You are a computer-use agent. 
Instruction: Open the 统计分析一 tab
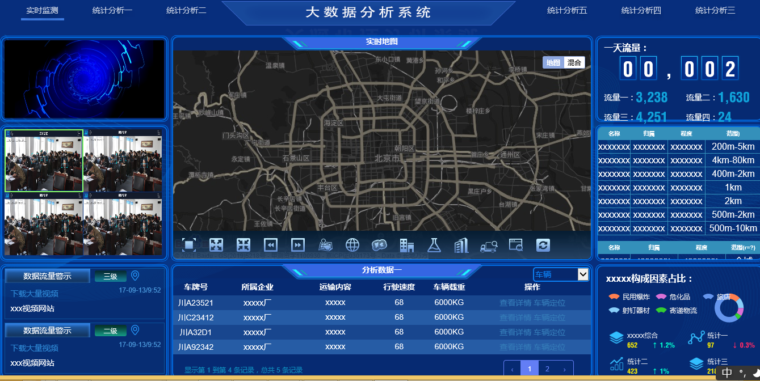[112, 10]
